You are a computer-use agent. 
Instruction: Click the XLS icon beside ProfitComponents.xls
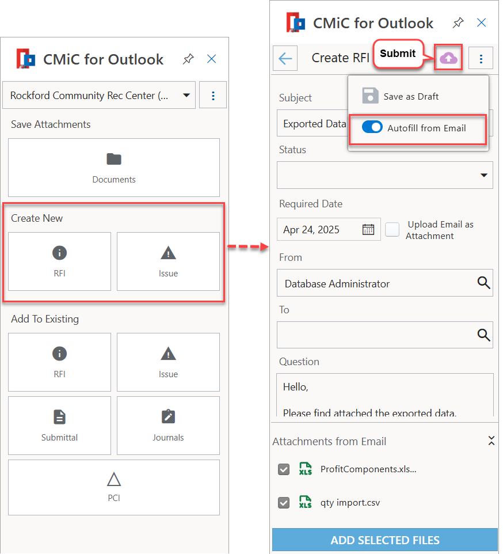[306, 469]
